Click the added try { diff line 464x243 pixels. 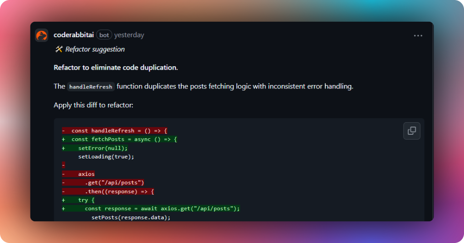point(86,200)
